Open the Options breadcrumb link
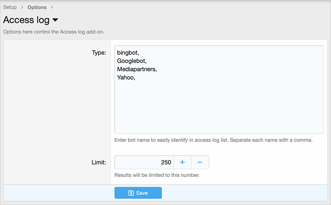This screenshot has width=331, height=205. coord(37,7)
